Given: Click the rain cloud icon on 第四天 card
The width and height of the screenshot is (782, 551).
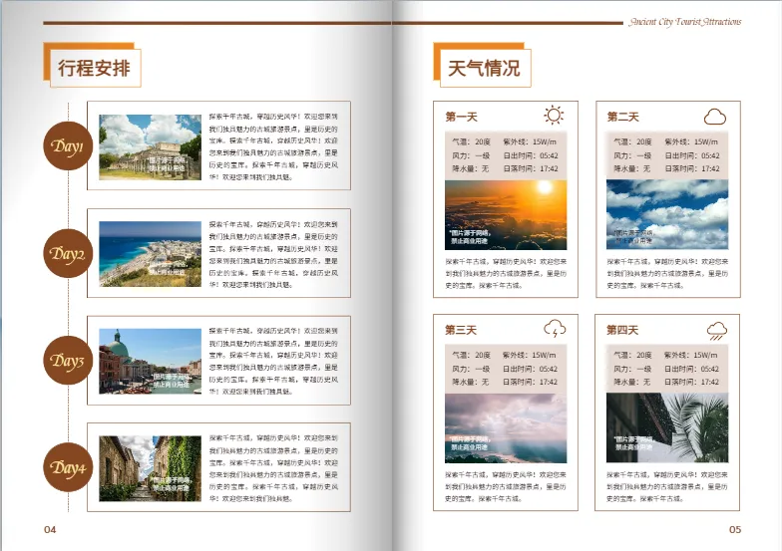Looking at the screenshot, I should tap(716, 330).
